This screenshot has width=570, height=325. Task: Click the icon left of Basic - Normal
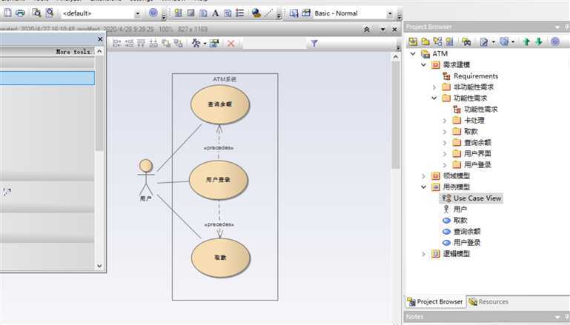coord(306,13)
